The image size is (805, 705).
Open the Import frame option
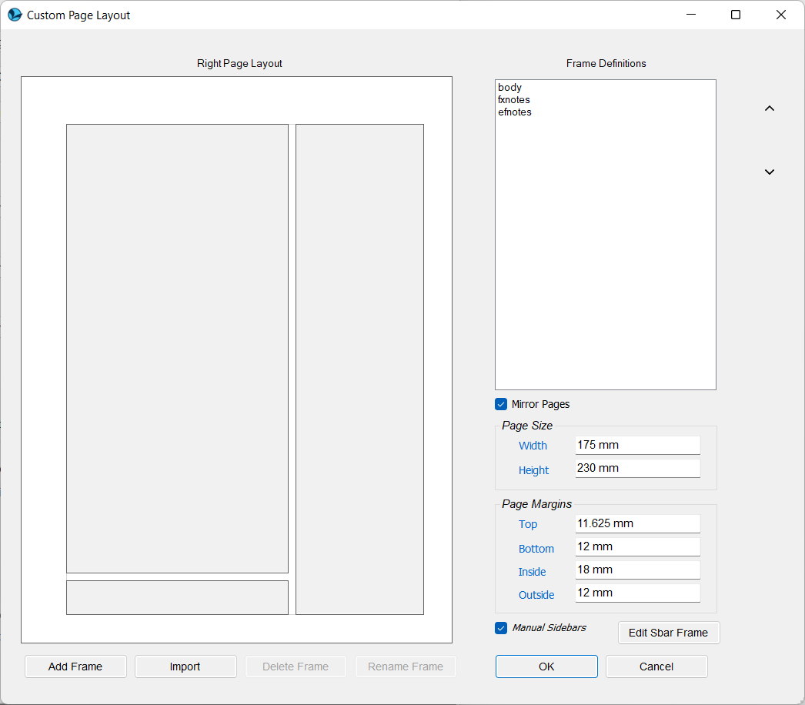pos(185,667)
